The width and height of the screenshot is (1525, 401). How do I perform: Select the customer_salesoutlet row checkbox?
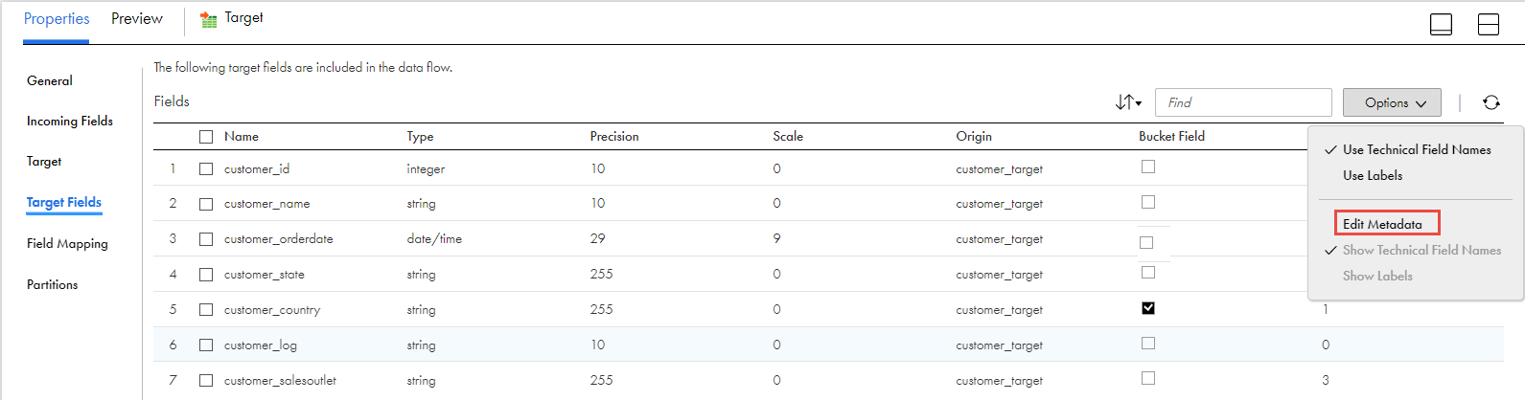[206, 381]
